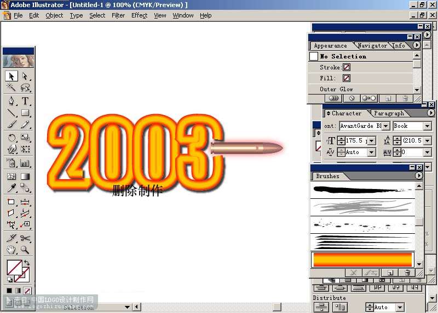Switch to the Paragraph tab

click(x=389, y=114)
